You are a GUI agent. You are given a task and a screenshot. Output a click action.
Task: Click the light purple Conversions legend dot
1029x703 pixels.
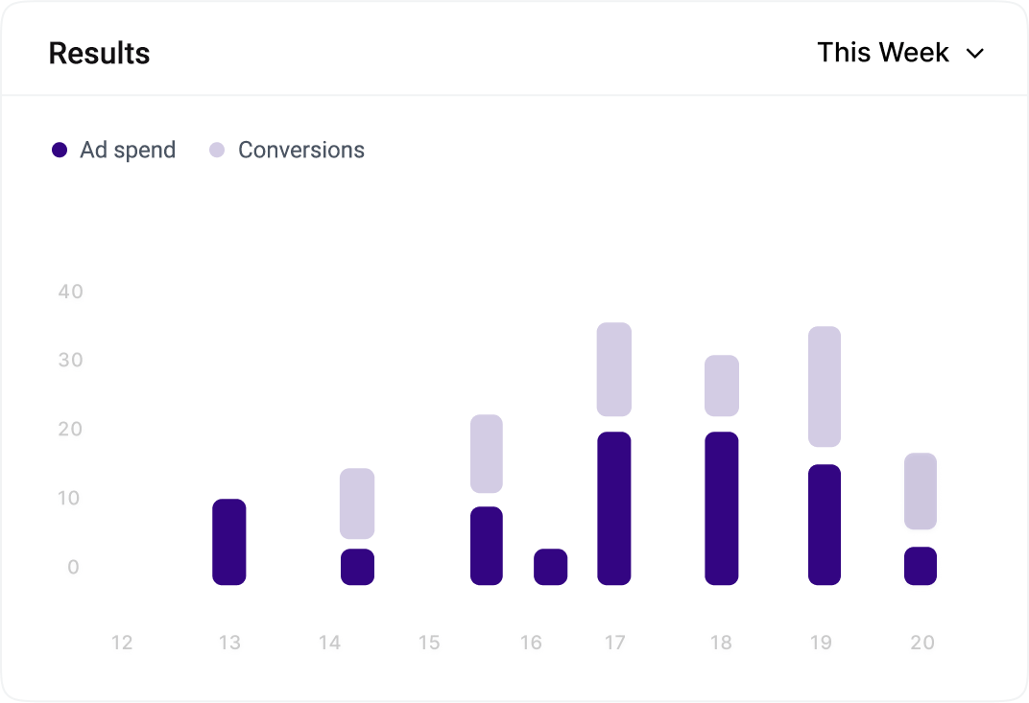click(217, 151)
